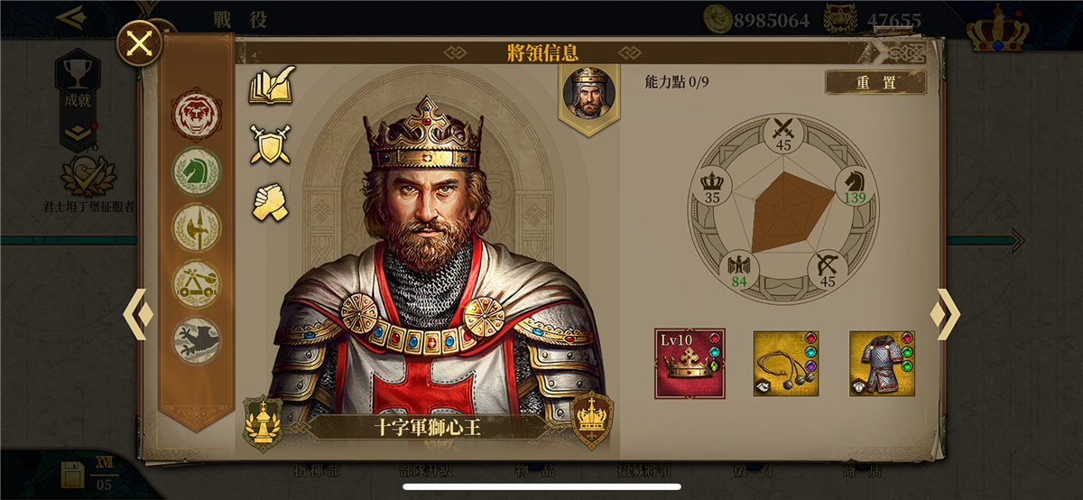Tap the handshake icon

270,202
